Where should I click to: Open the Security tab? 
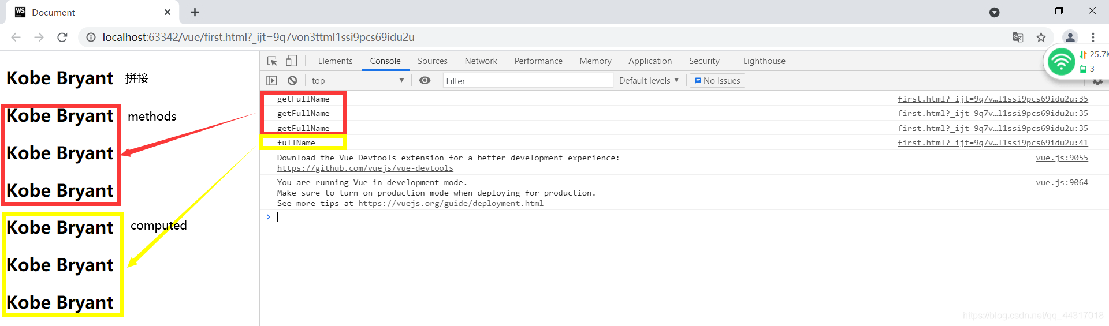(x=704, y=61)
